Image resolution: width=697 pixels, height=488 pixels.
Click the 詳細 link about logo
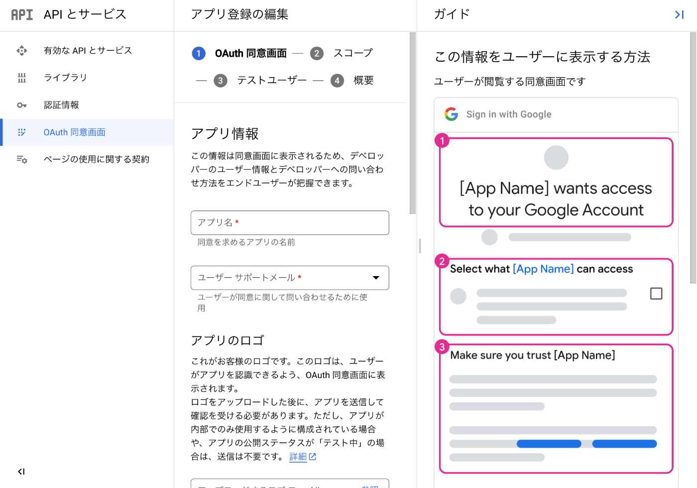point(298,457)
